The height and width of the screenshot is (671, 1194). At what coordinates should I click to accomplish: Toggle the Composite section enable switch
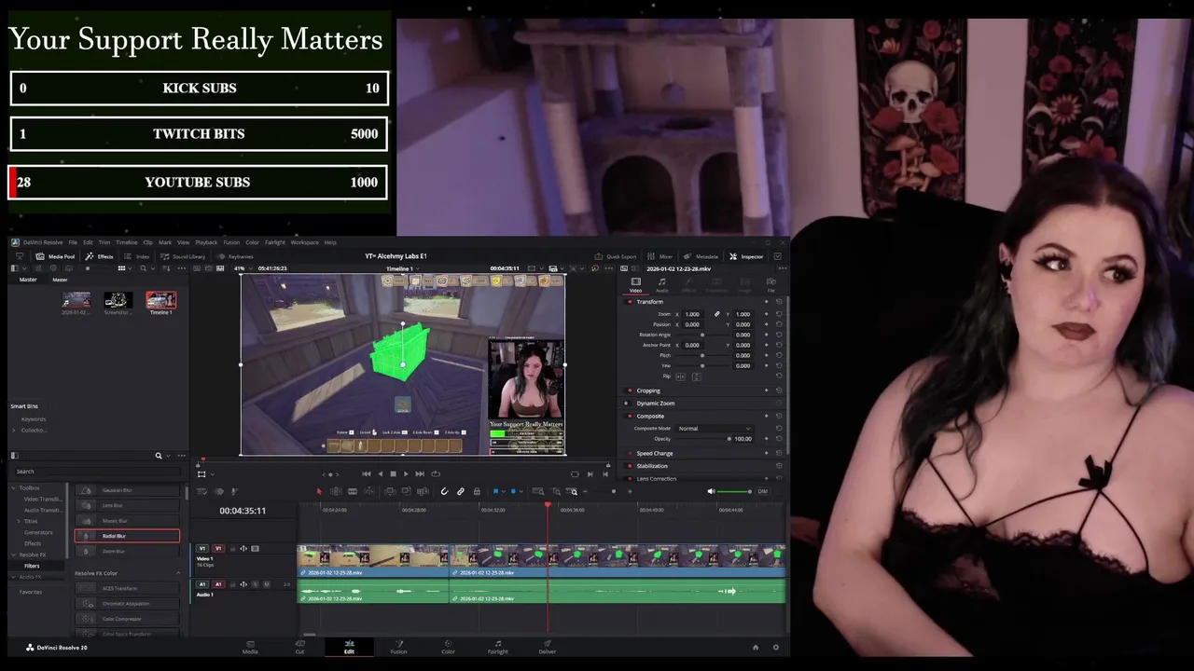630,416
